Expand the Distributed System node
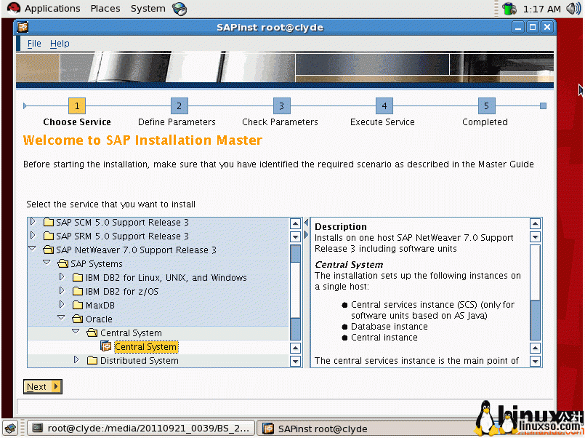 [x=76, y=359]
